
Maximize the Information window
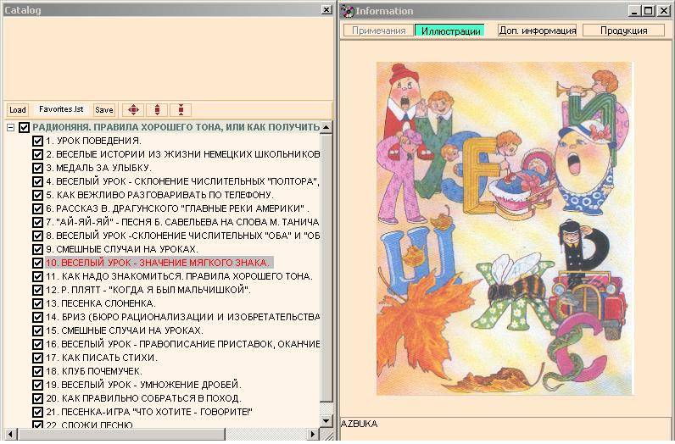(649, 11)
